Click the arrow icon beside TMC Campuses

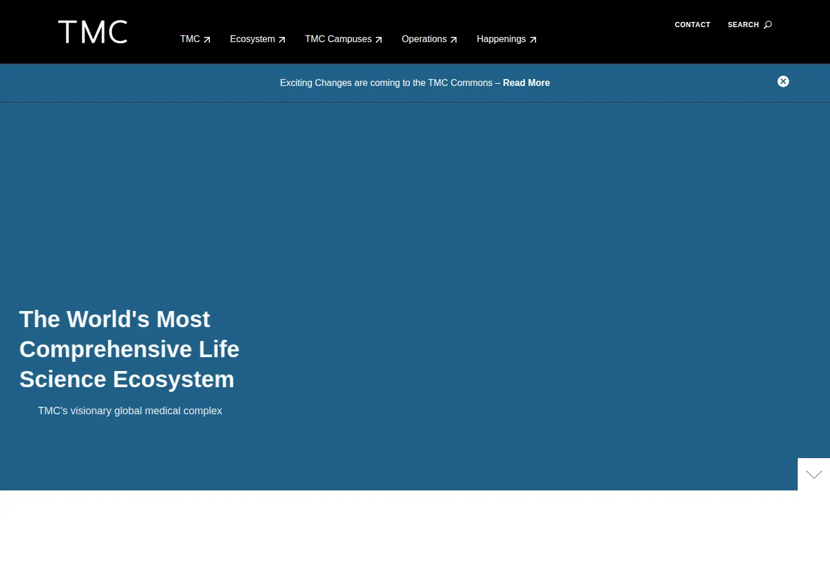point(379,40)
